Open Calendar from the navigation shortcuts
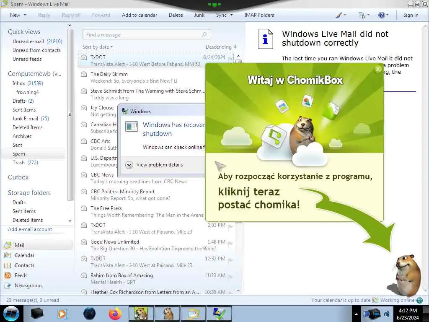 pos(24,255)
